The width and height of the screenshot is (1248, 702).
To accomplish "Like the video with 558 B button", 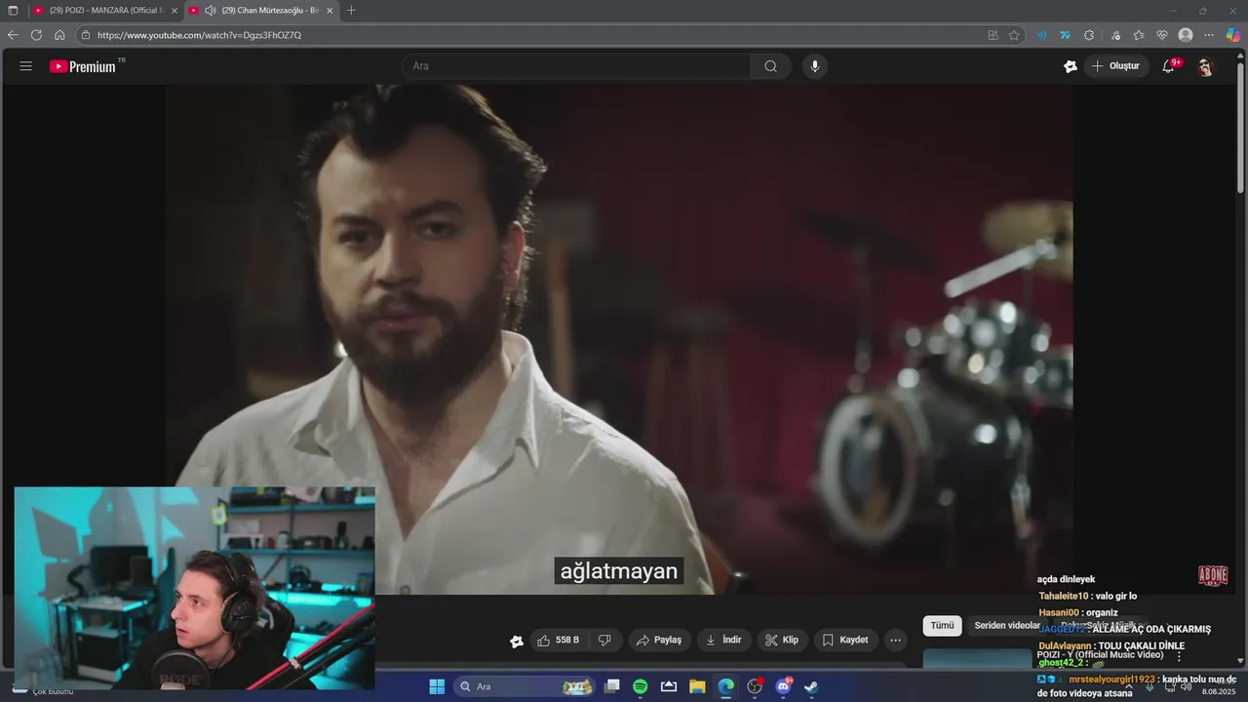I will pos(559,641).
